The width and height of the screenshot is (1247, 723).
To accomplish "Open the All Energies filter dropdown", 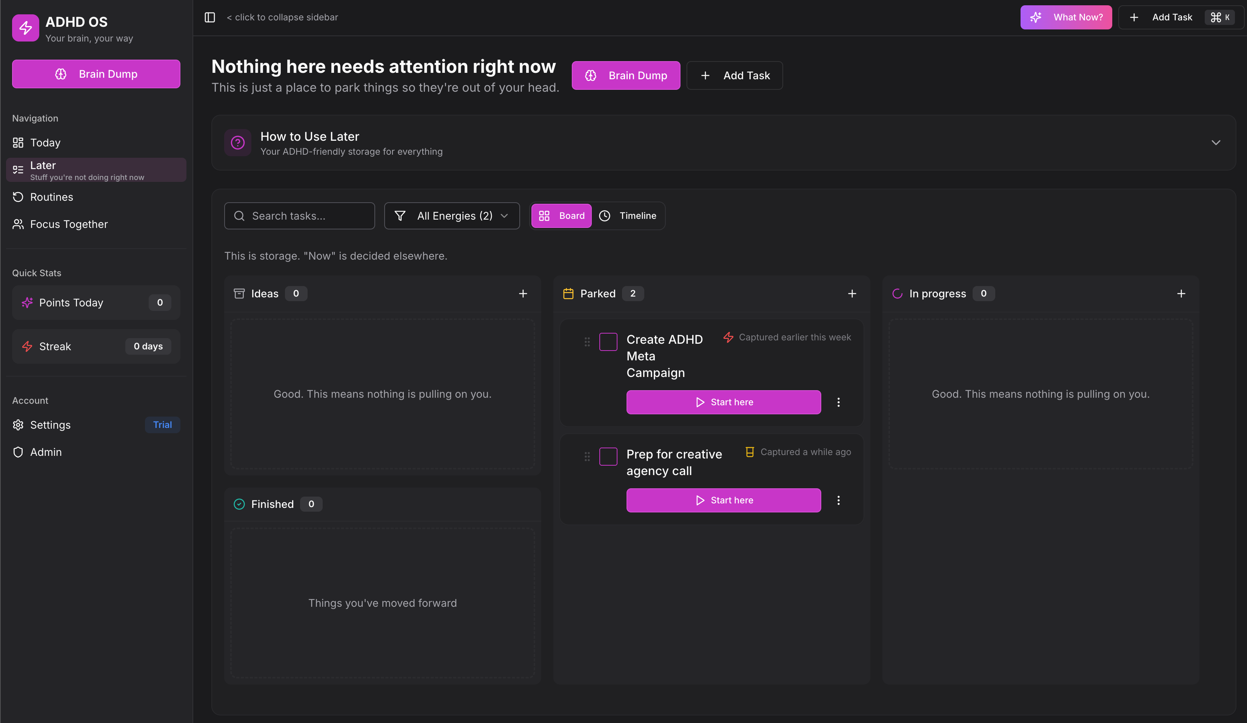I will point(452,216).
